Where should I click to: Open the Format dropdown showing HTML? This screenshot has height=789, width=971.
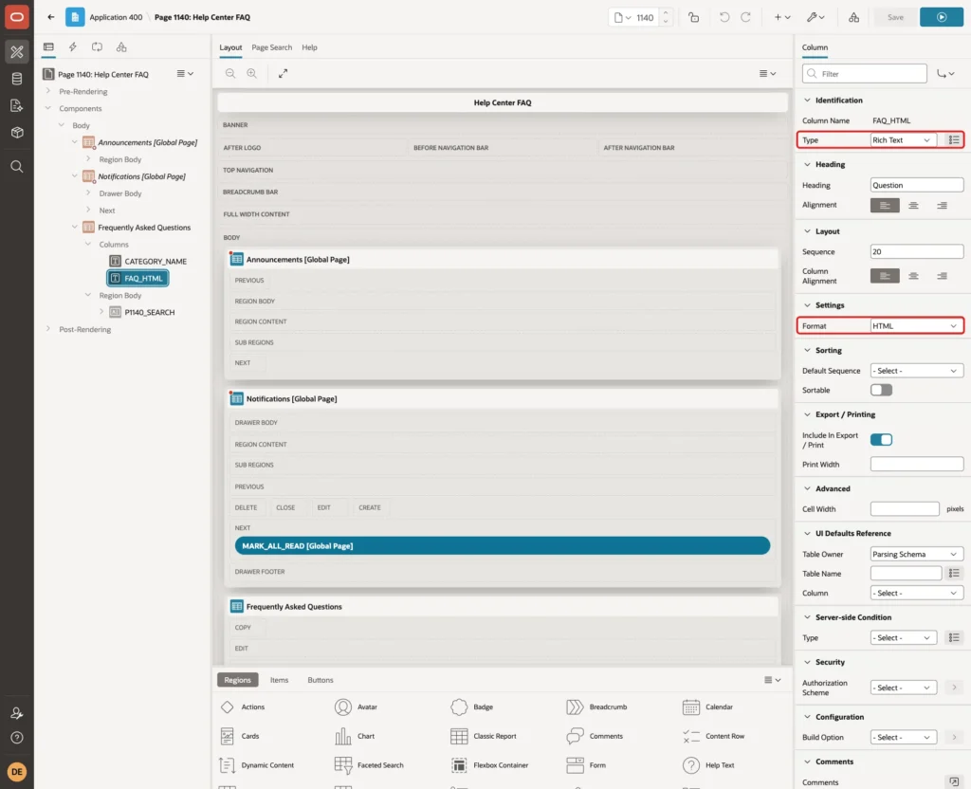click(916, 326)
